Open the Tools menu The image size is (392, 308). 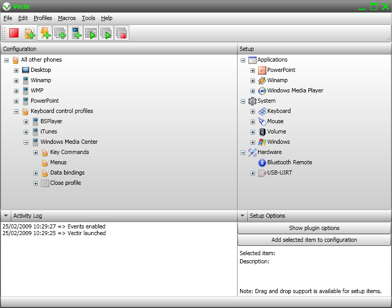pos(88,18)
